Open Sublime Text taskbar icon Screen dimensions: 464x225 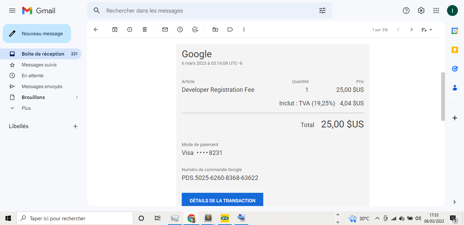click(x=208, y=218)
